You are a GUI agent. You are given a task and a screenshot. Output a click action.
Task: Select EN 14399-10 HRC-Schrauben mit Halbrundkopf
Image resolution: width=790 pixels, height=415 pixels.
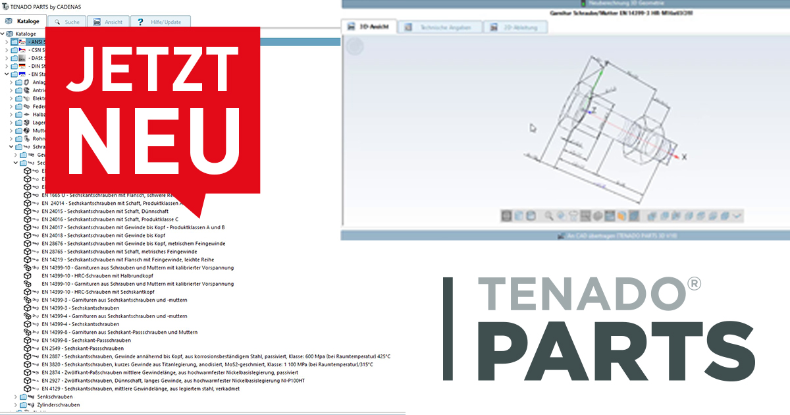(x=97, y=275)
